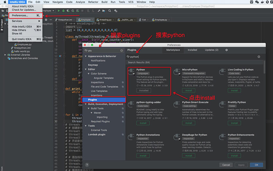Open the Services submenu
Viewport: 273px width, 171px height.
coord(25,21)
